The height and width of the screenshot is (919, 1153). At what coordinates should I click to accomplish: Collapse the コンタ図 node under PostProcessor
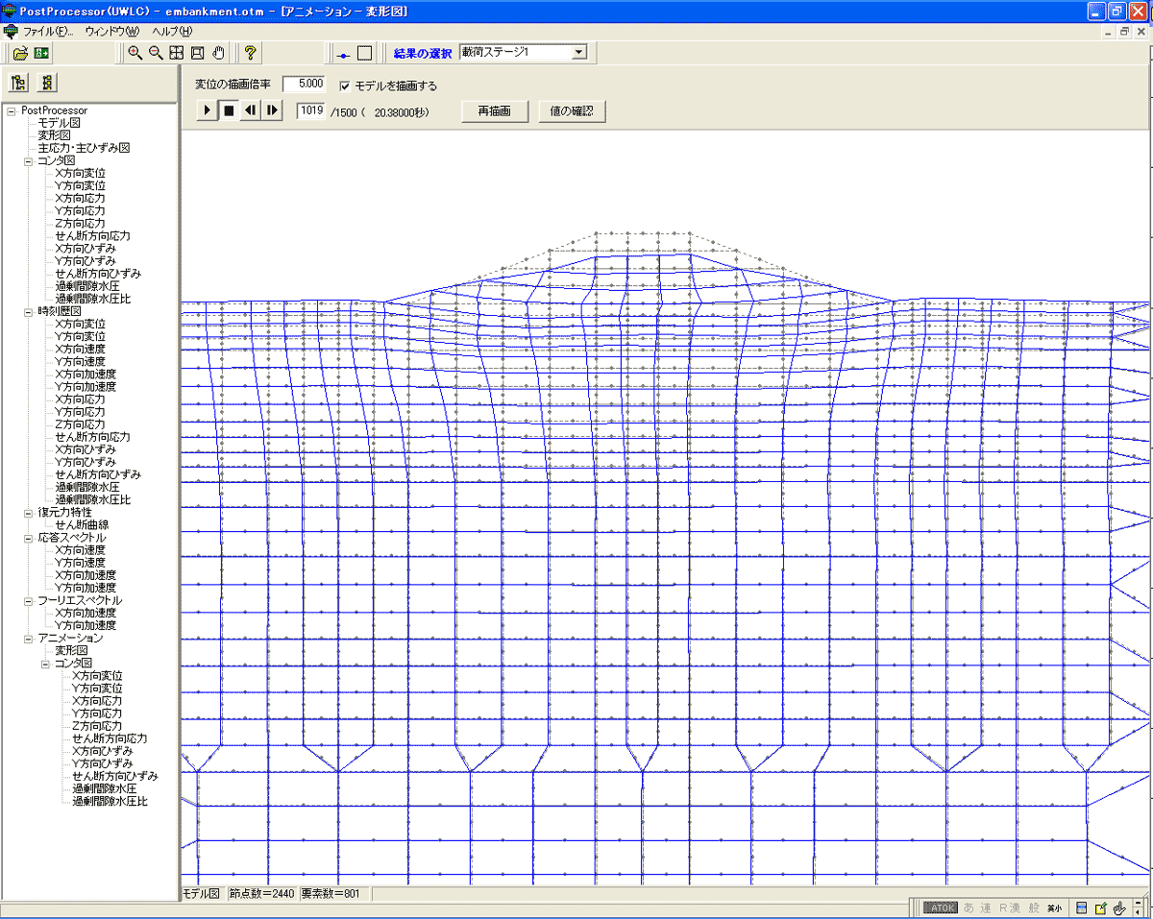point(28,160)
